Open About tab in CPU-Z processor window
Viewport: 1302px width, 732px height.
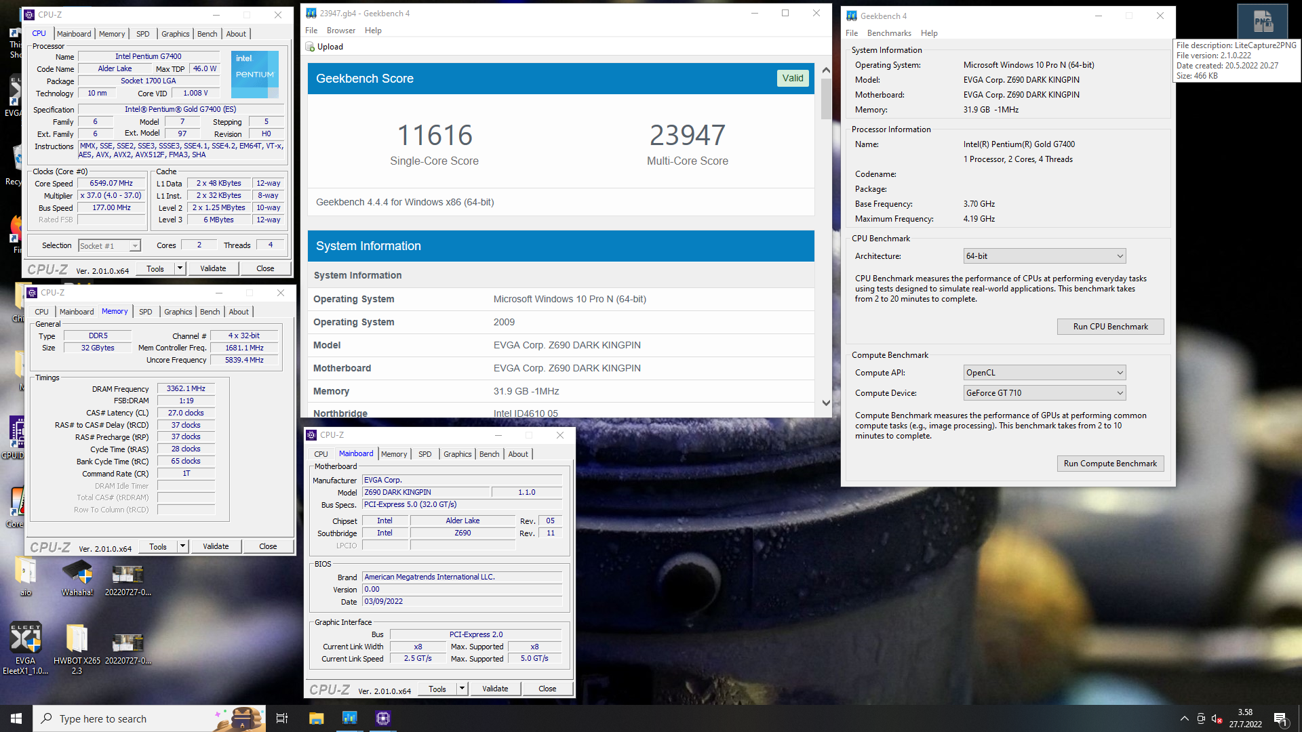pos(236,34)
